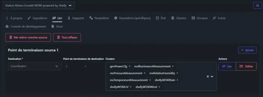Click trash icon in Tout effacer button
The height and width of the screenshot is (97, 263).
(59, 37)
